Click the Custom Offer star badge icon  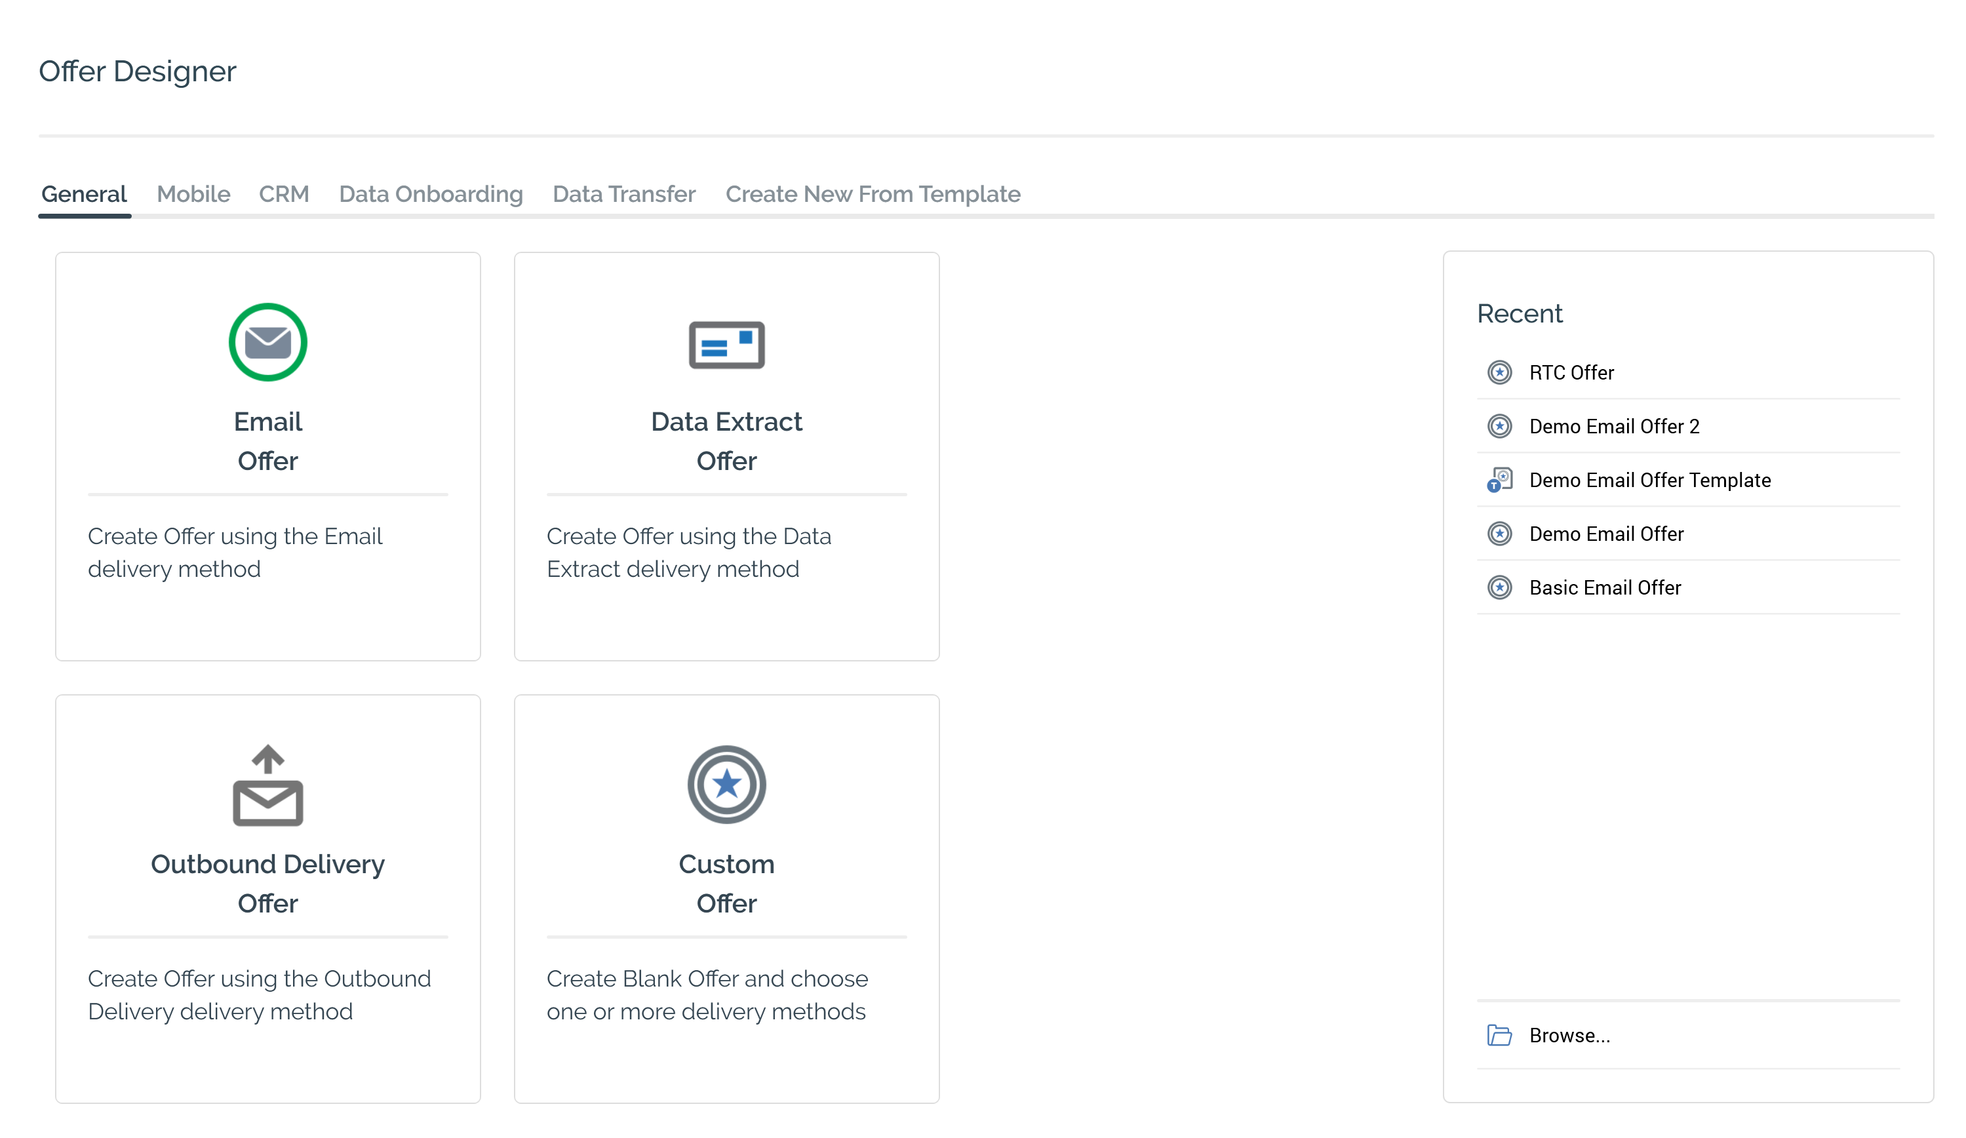click(x=726, y=784)
